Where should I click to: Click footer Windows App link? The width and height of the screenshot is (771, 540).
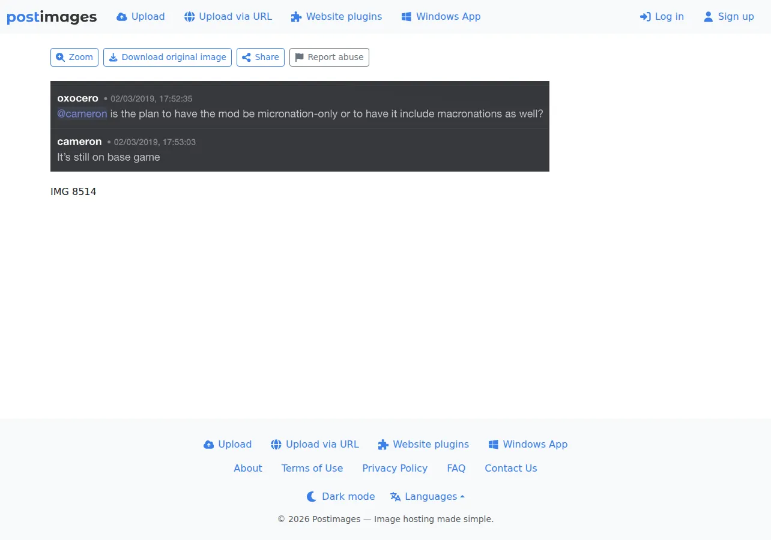[x=528, y=444]
